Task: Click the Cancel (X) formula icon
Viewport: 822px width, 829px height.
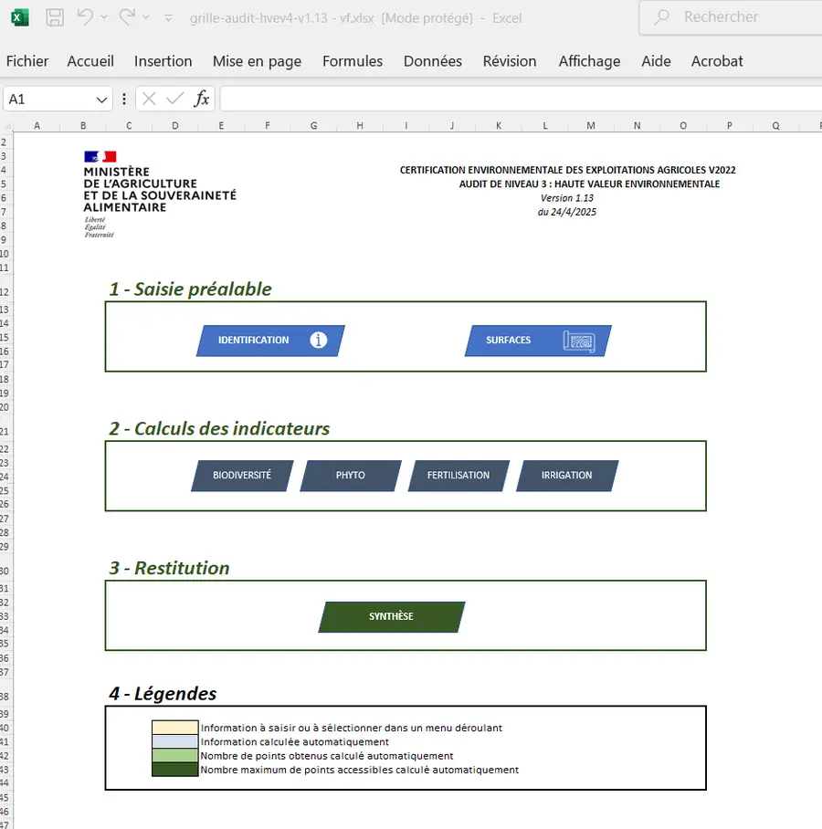Action: point(149,99)
